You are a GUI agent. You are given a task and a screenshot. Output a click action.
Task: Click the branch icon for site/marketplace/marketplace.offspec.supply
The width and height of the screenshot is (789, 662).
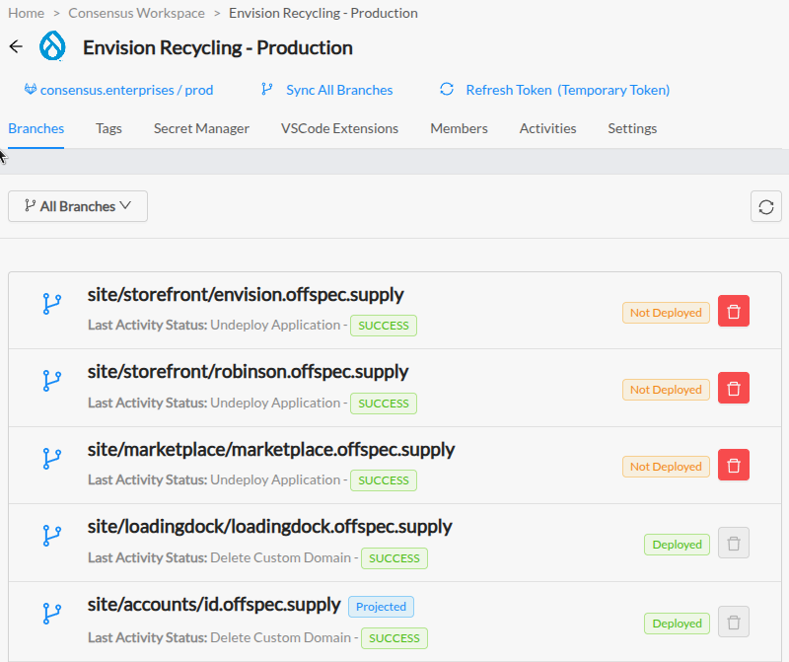(x=52, y=459)
